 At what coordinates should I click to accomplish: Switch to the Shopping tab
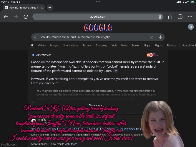102,46
